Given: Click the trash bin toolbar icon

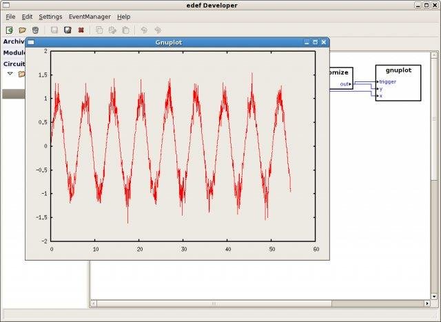Looking at the screenshot, I should click(x=35, y=30).
